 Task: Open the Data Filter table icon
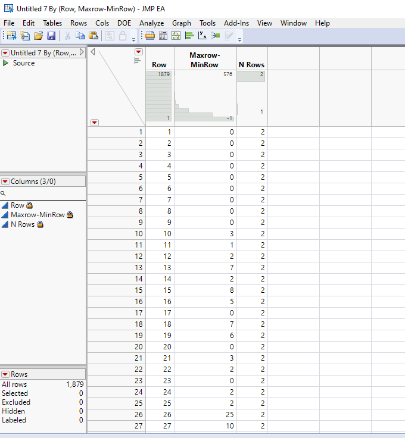pos(150,36)
